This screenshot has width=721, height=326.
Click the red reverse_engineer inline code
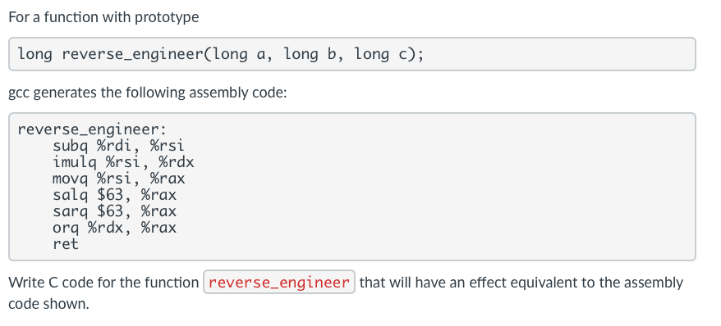tap(279, 282)
